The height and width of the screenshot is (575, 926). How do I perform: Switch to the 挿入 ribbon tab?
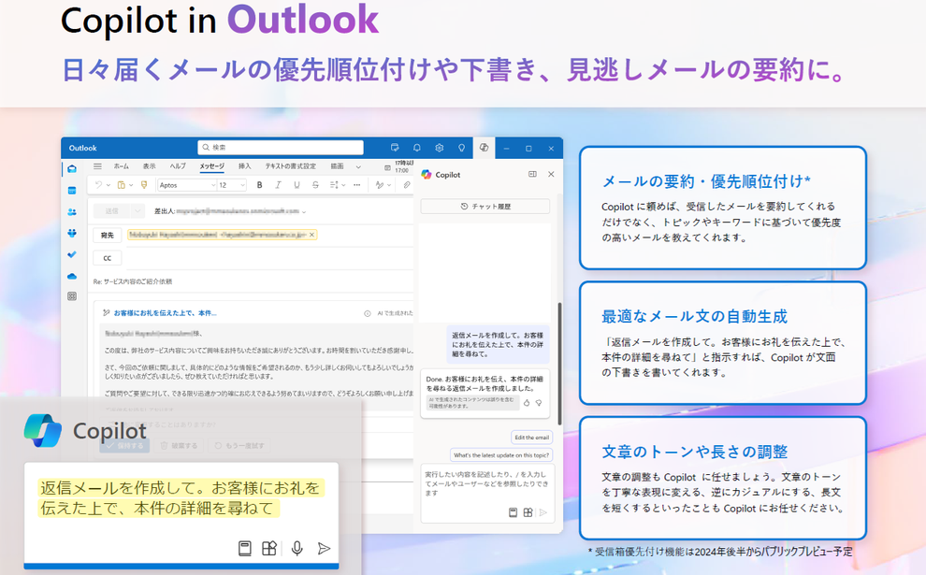[244, 166]
